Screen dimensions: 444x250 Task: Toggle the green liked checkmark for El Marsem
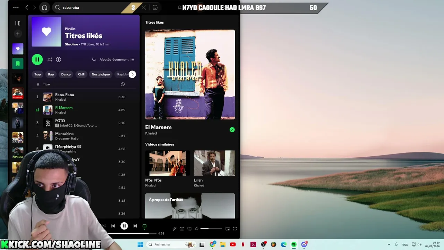232,130
